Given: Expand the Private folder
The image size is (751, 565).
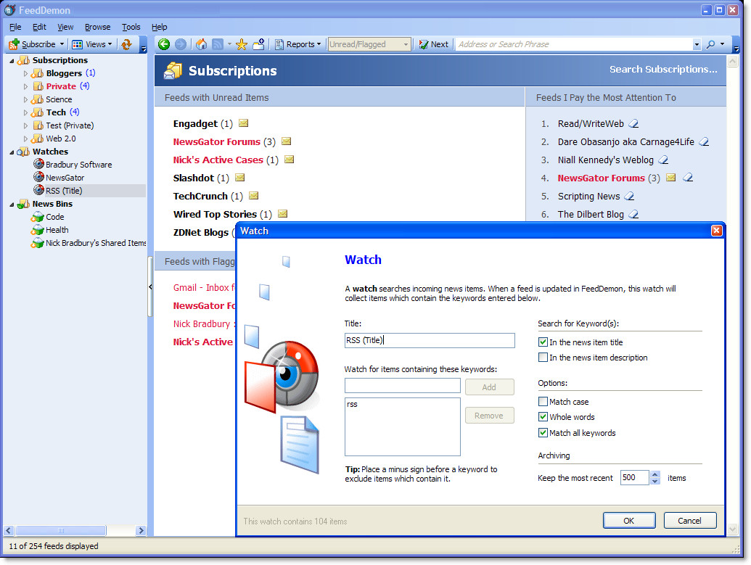Looking at the screenshot, I should (26, 86).
